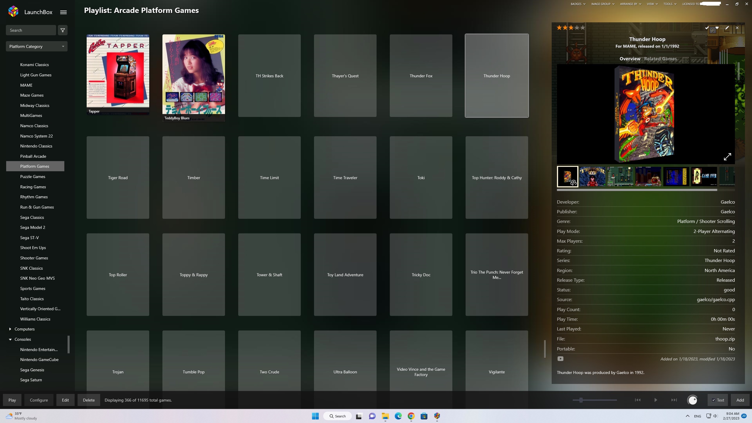The height and width of the screenshot is (423, 752).
Task: Open the Platform Category dropdown
Action: click(x=37, y=46)
